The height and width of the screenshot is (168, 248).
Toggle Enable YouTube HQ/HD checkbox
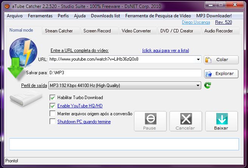pos(52,106)
